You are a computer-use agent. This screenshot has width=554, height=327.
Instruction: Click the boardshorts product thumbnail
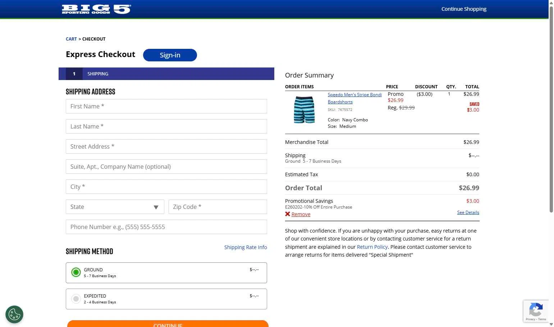coord(304,109)
